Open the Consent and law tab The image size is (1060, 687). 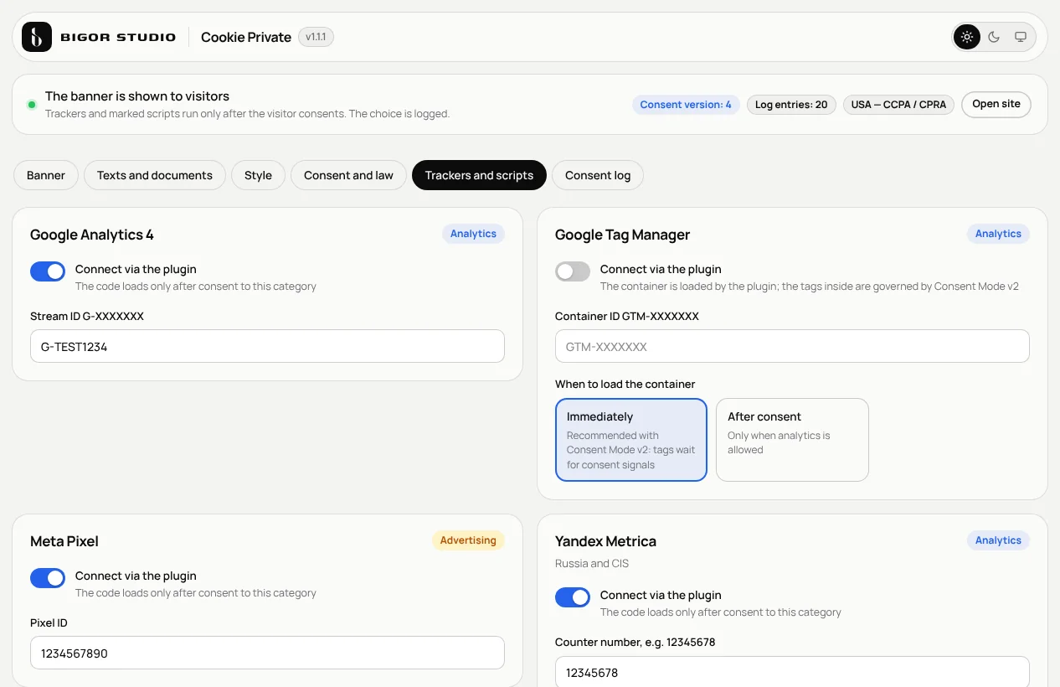point(348,175)
